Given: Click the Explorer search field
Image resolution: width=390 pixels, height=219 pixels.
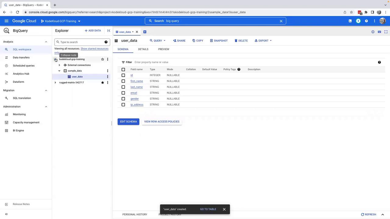Looking at the screenshot, I should pyautogui.click(x=82, y=42).
